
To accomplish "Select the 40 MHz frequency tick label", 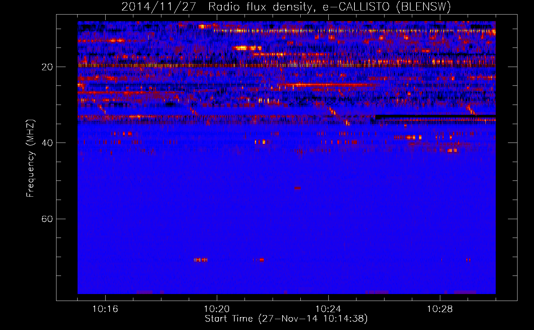I will [x=47, y=143].
